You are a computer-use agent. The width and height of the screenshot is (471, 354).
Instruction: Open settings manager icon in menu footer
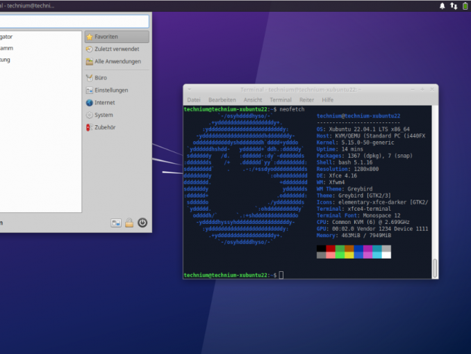pyautogui.click(x=116, y=223)
